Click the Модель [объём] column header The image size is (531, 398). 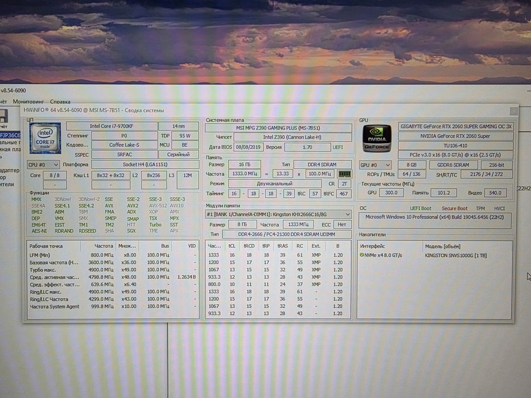click(442, 246)
